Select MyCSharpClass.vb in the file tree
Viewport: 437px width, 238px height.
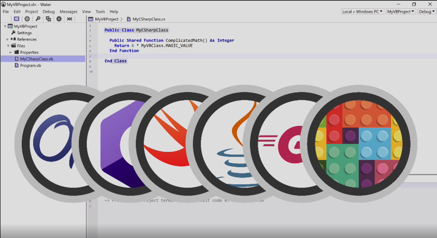pyautogui.click(x=43, y=59)
